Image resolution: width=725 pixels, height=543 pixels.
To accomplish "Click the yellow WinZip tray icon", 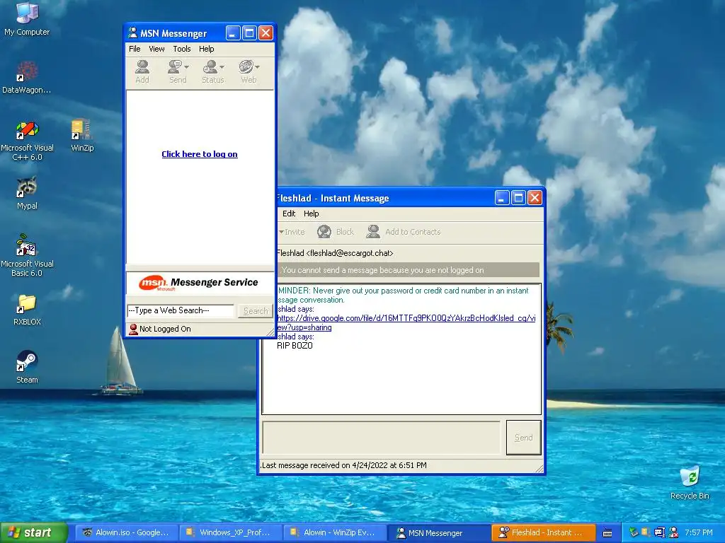I will 646,532.
